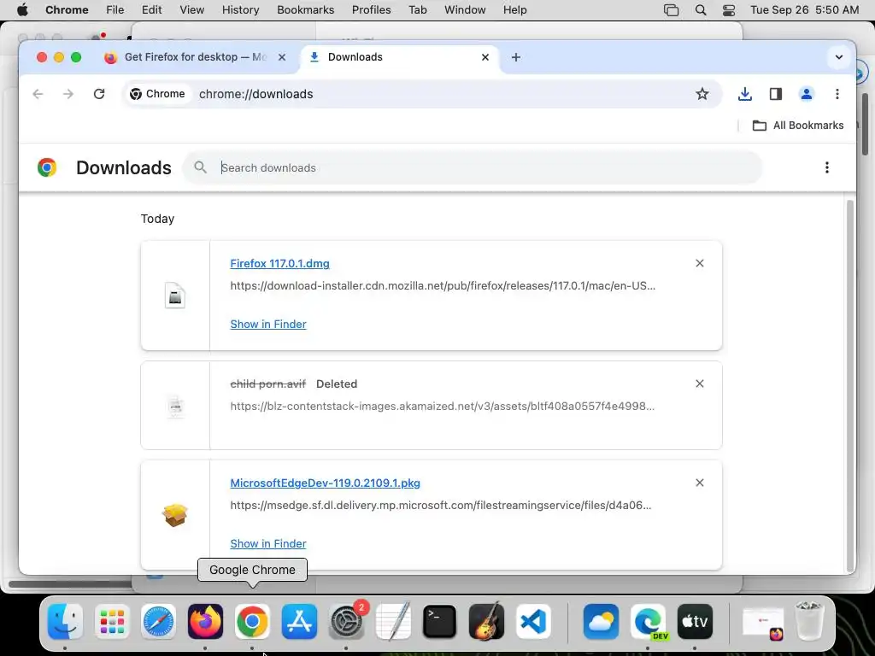Show MicrosoftEdgeDev pkg in Finder
875x656 pixels.
click(268, 544)
